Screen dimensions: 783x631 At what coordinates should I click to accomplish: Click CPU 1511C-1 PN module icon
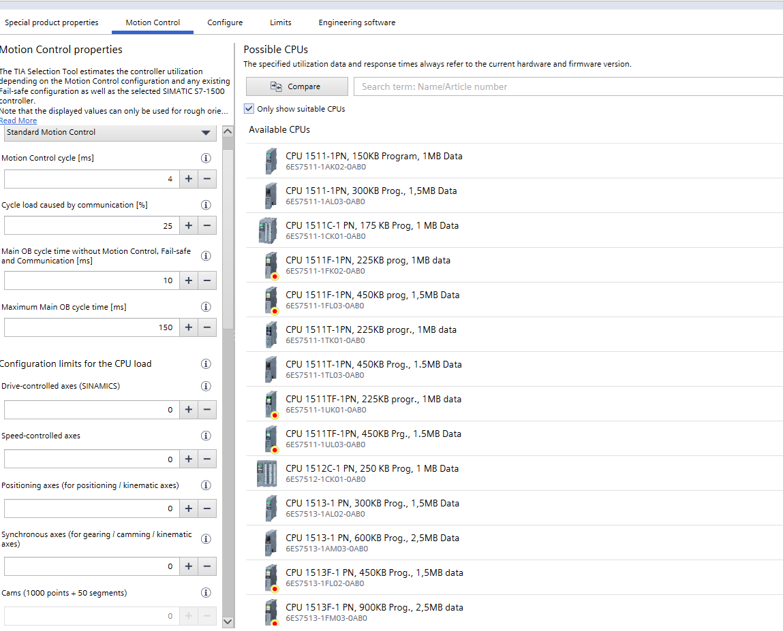(x=268, y=230)
